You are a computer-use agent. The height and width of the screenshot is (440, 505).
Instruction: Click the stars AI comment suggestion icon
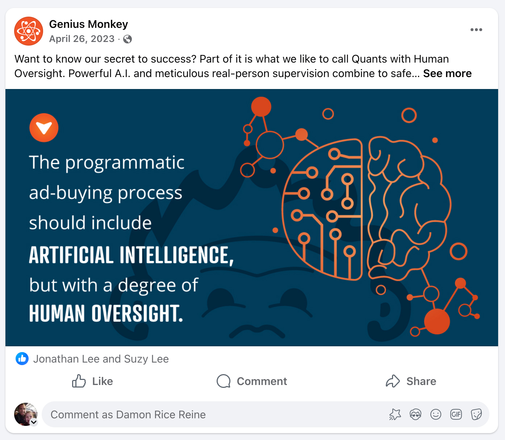tap(395, 414)
